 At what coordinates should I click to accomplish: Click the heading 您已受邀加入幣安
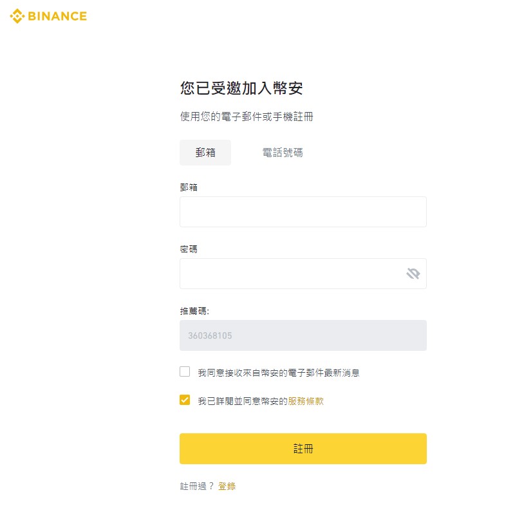pyautogui.click(x=241, y=88)
